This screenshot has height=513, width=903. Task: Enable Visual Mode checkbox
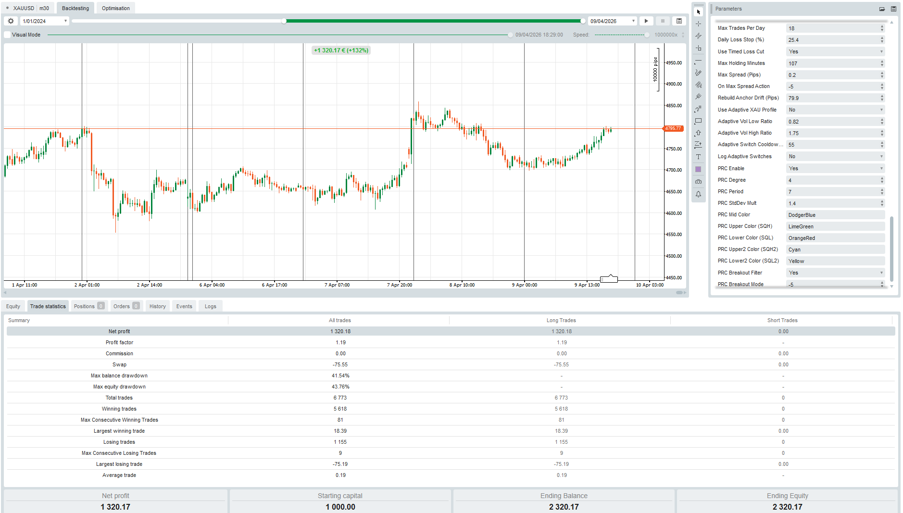(7, 35)
